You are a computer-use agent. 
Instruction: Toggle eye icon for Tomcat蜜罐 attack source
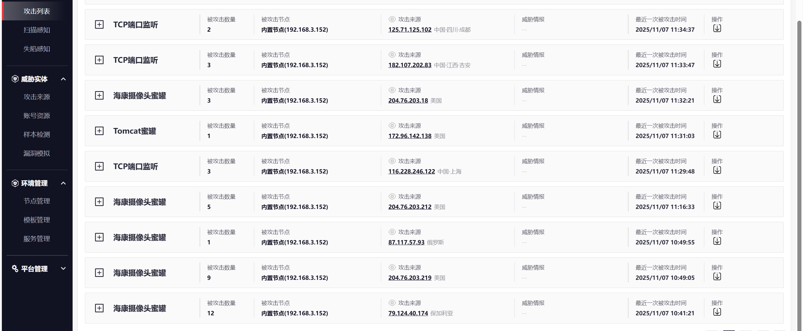392,125
